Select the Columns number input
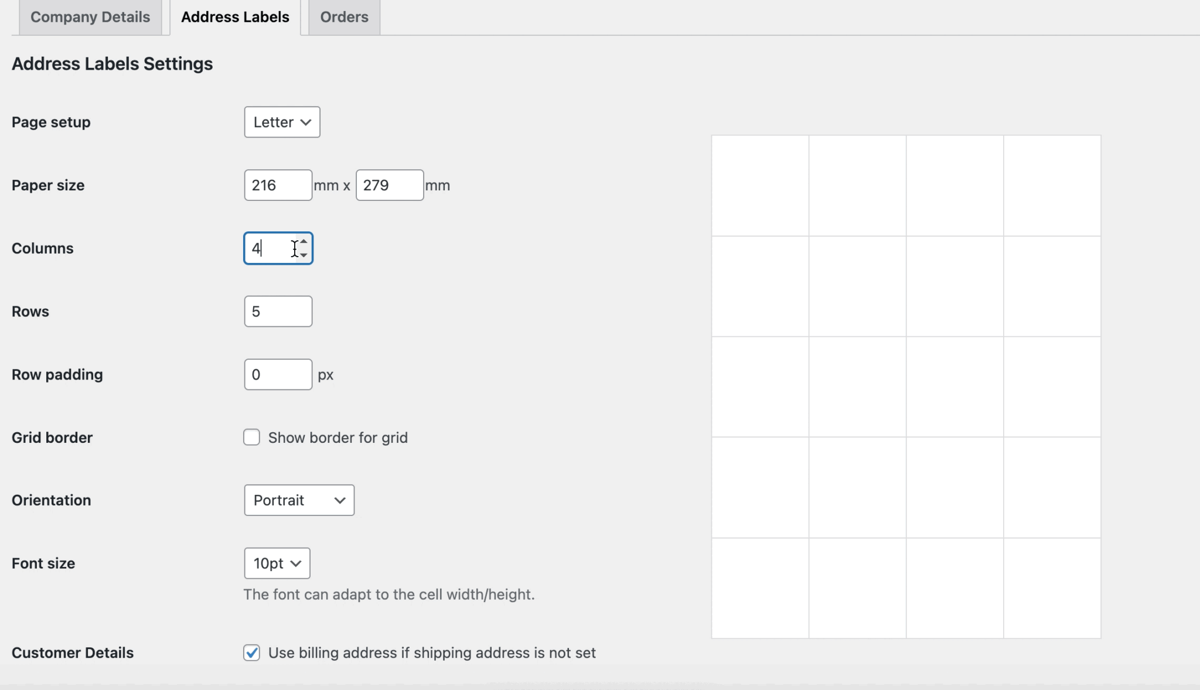The width and height of the screenshot is (1200, 690). (271, 248)
